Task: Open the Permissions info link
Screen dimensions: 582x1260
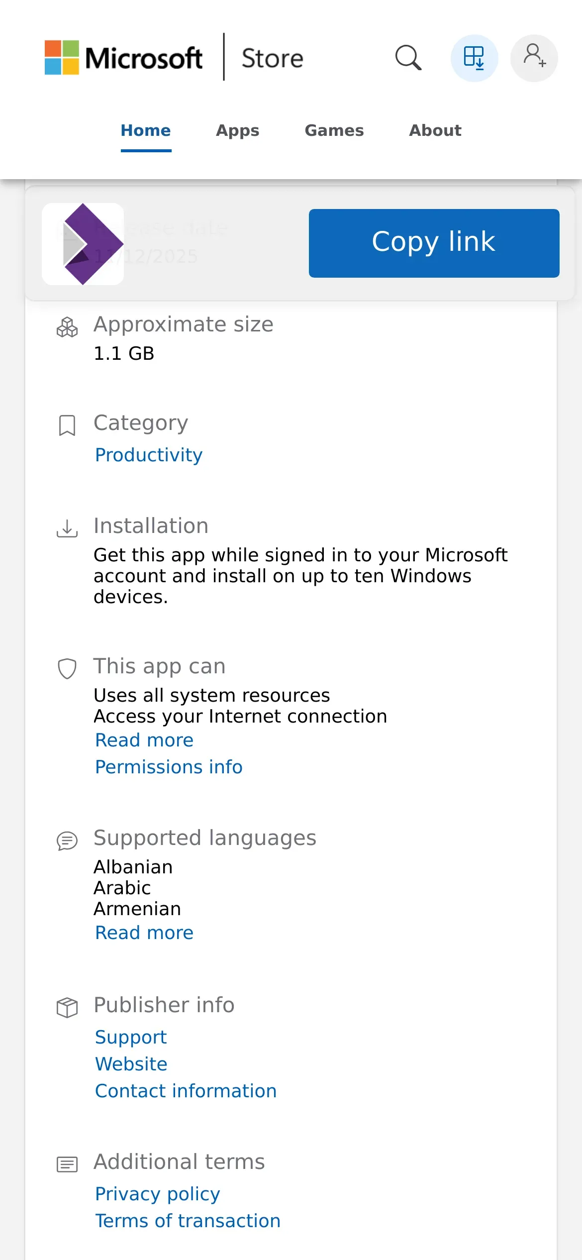Action: pos(169,767)
